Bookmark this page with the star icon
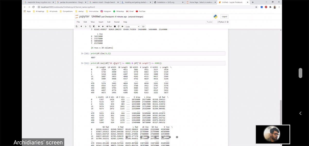 point(256,7)
